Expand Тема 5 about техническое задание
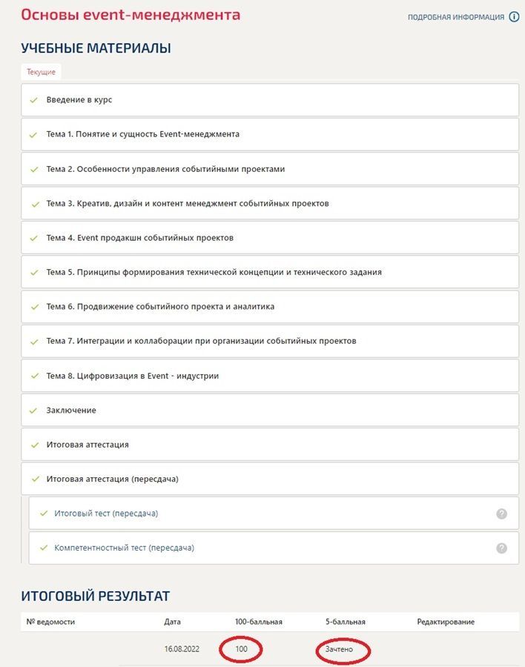525x667 pixels. pyautogui.click(x=270, y=272)
